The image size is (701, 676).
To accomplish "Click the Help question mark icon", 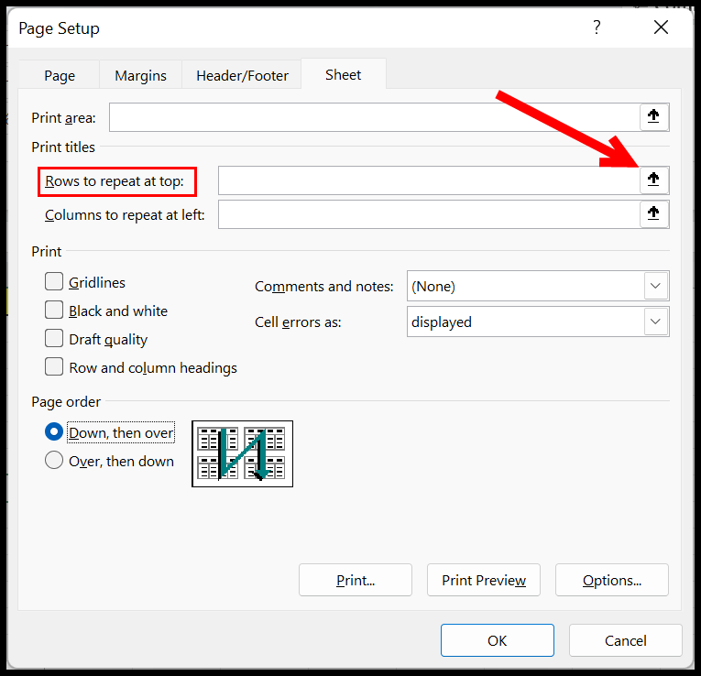I will [x=597, y=27].
